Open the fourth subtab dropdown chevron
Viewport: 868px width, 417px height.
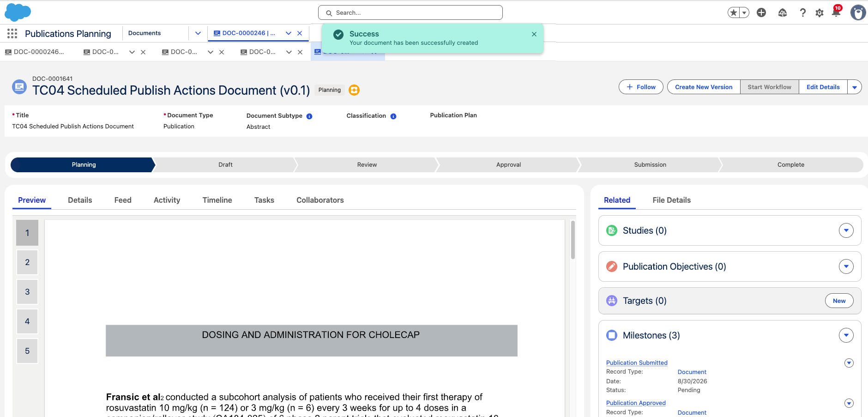click(289, 52)
